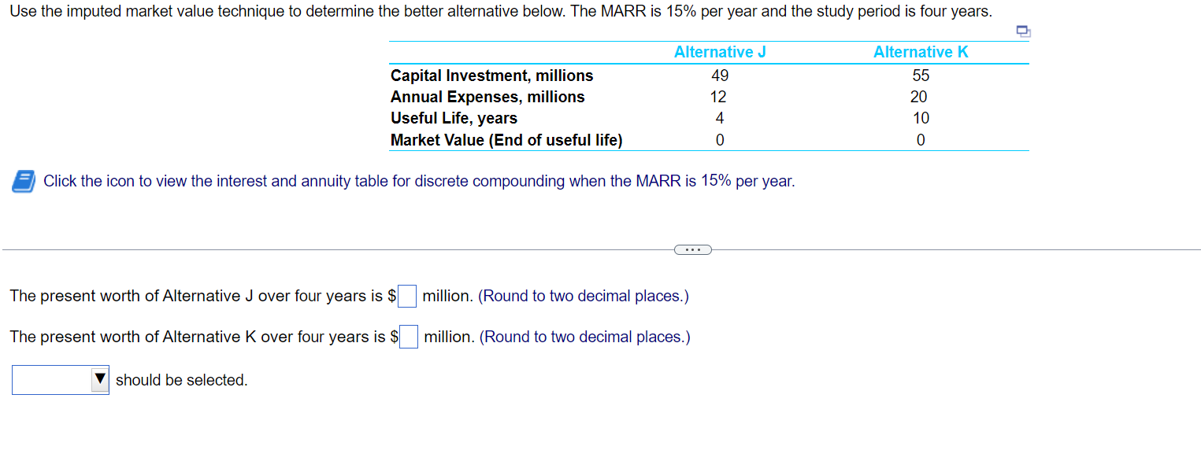Open the 'should be selected' dropdown
Image resolution: width=1201 pixels, height=461 pixels.
[x=60, y=379]
